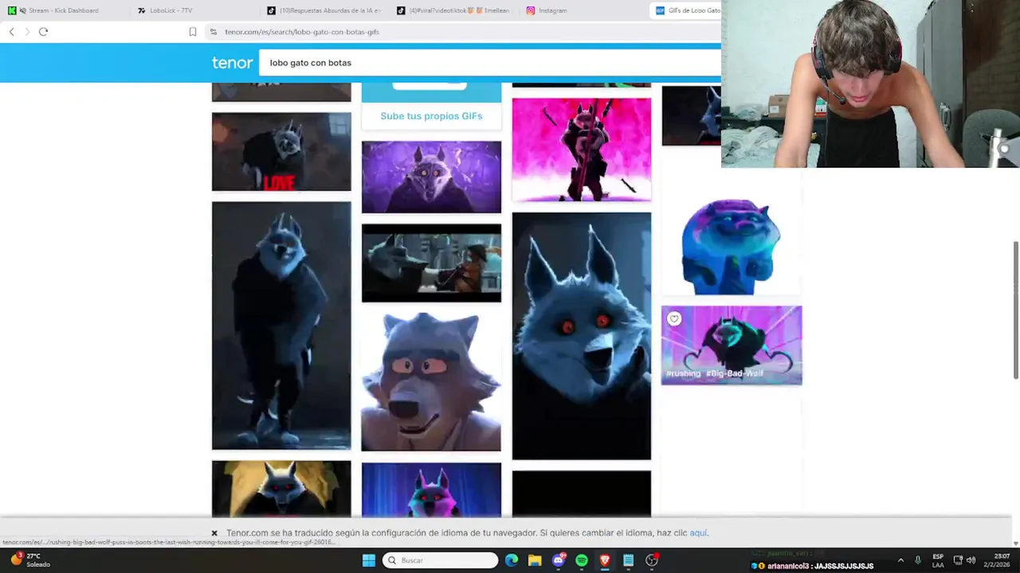
Task: Open the pink background wolf with sickles GIF
Action: (x=582, y=150)
